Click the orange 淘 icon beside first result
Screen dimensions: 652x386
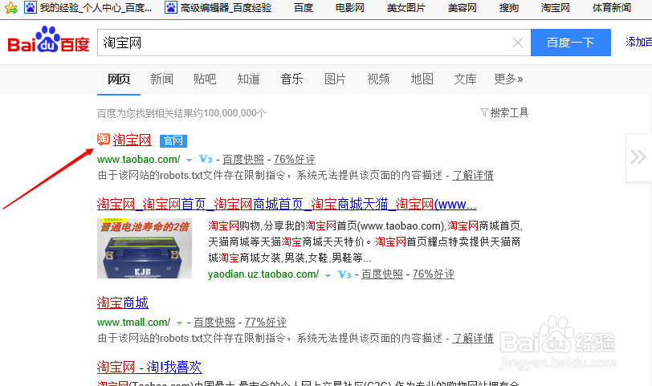click(x=104, y=139)
